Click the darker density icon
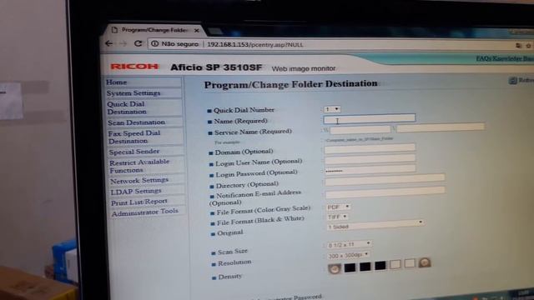Screen dimensions: 534x300 (x=425, y=262)
